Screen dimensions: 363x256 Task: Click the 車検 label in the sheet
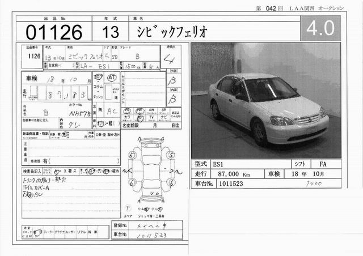coord(32,78)
